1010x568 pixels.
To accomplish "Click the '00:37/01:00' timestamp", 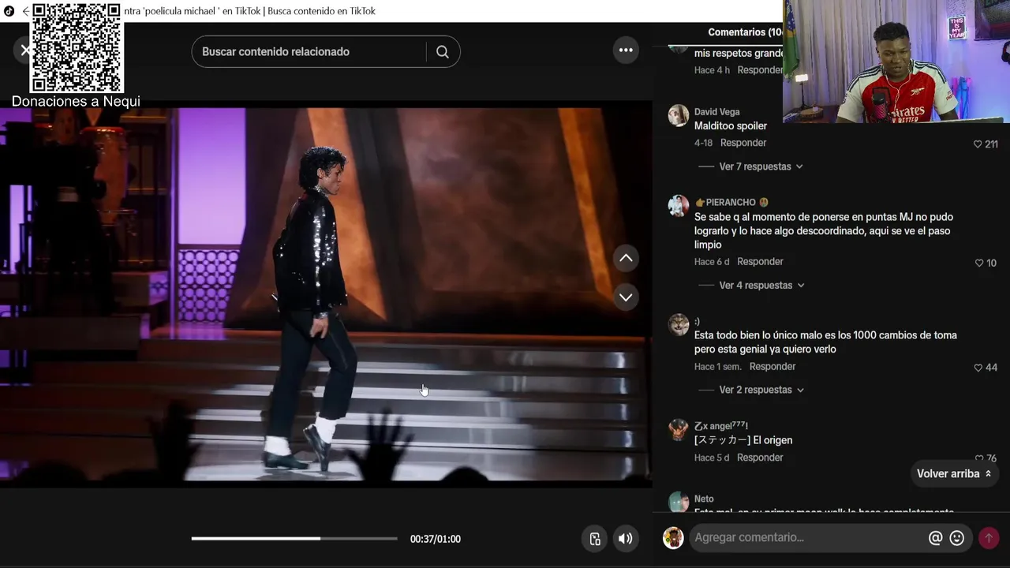I will (x=436, y=540).
